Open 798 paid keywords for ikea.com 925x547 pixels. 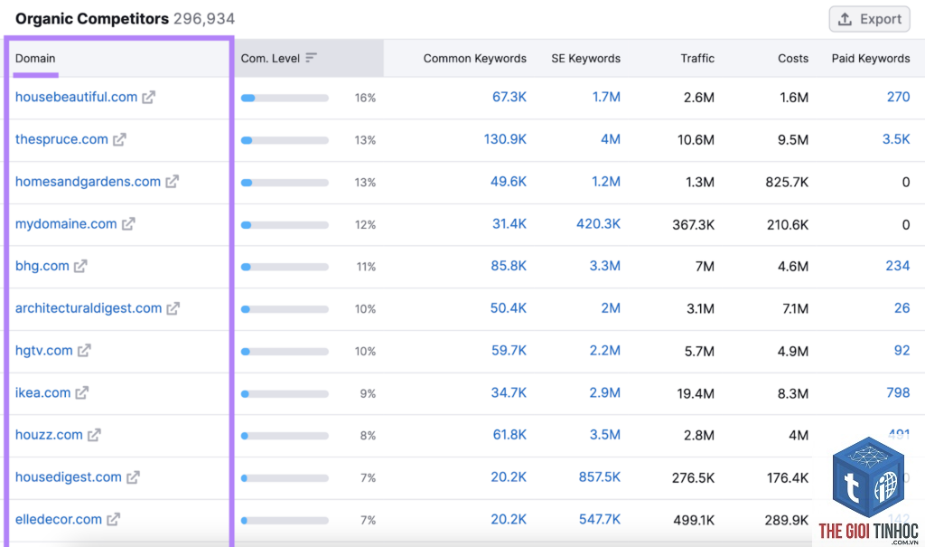[899, 392]
